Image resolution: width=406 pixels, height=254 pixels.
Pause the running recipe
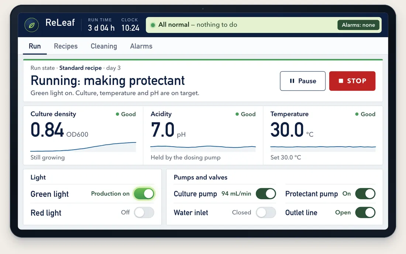[303, 81]
